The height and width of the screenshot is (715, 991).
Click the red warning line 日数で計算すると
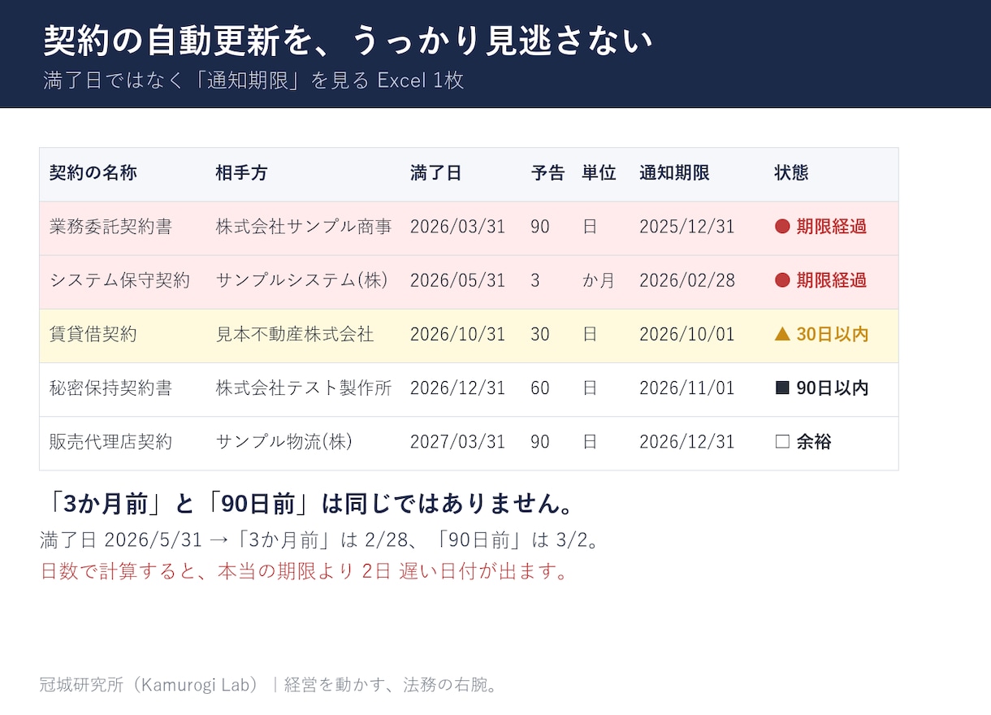pyautogui.click(x=305, y=571)
